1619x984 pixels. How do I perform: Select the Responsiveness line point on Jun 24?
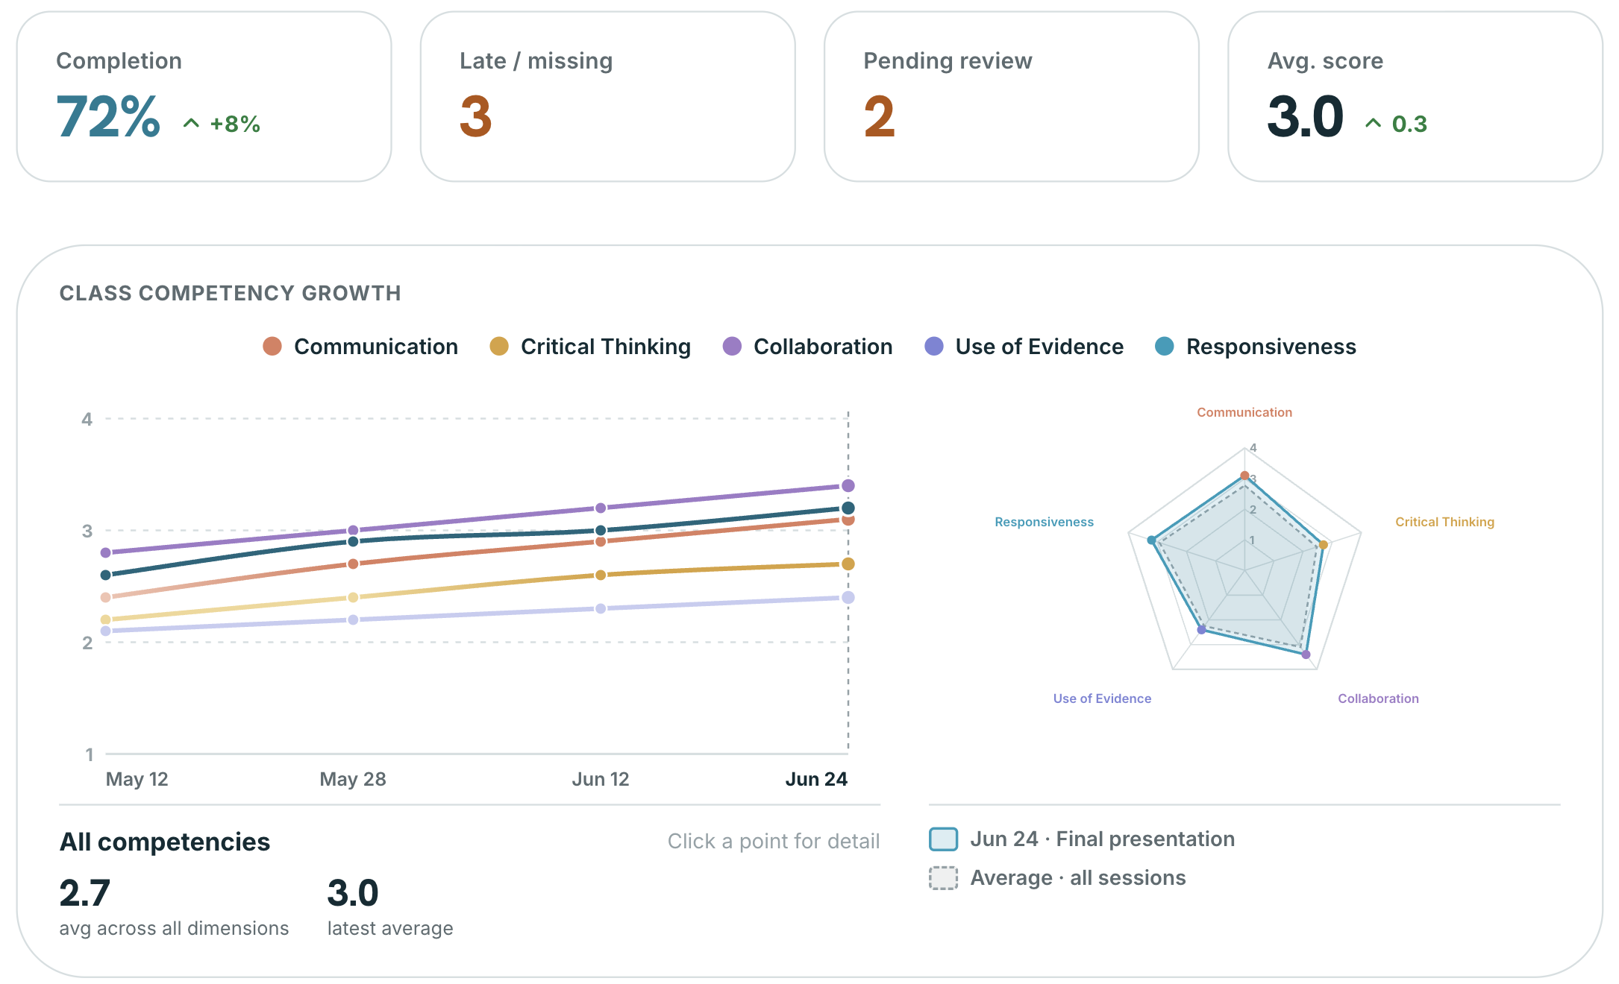(x=848, y=508)
